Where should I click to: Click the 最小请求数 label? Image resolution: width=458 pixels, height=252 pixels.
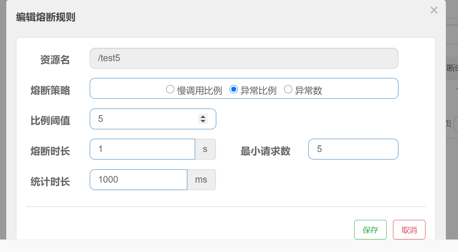click(x=265, y=151)
